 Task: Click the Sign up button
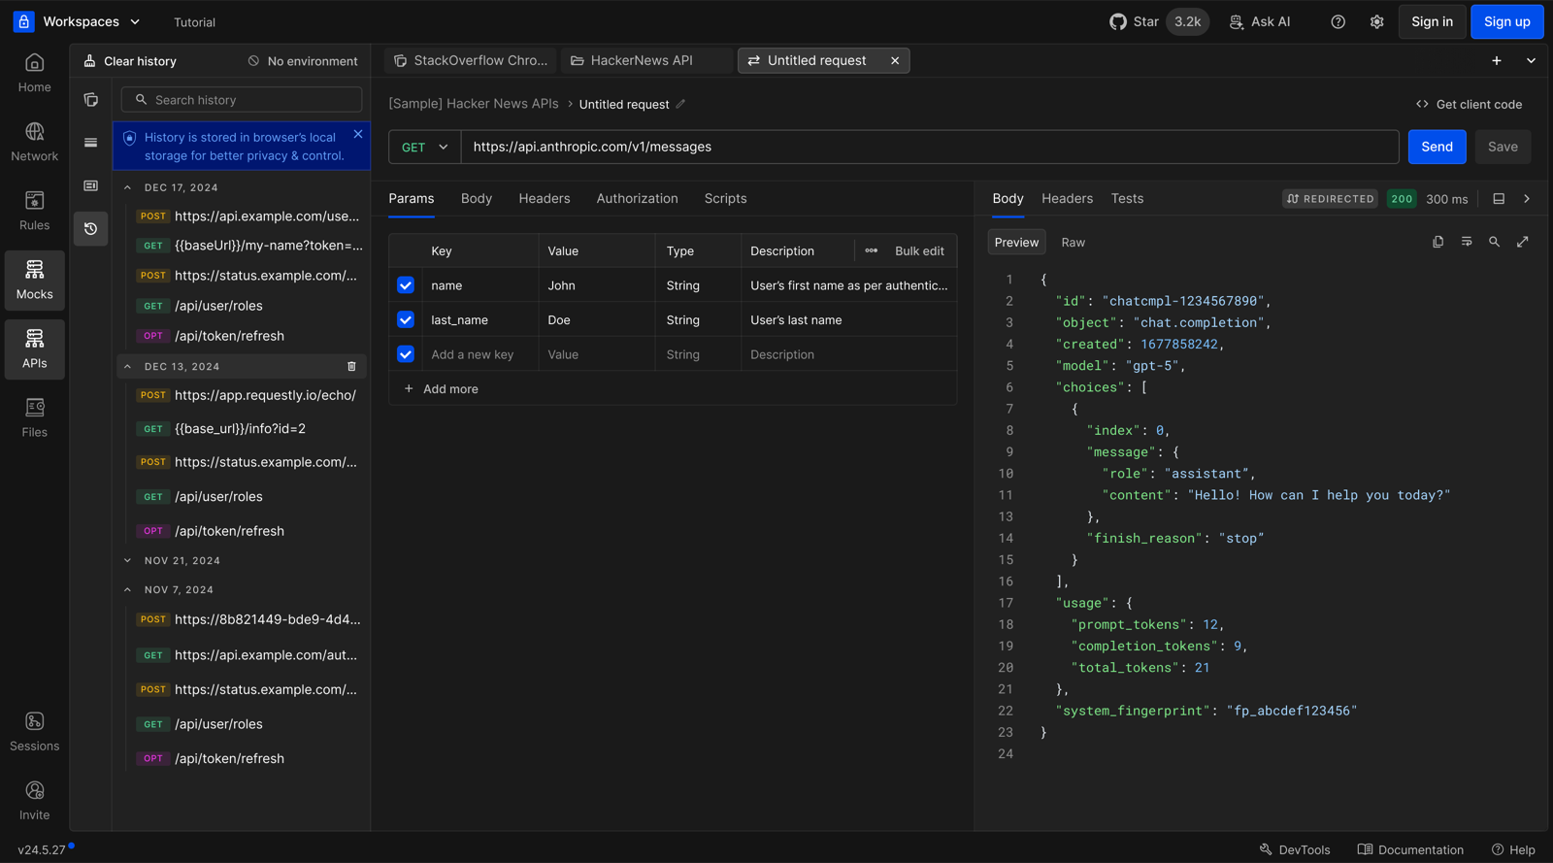(1506, 21)
